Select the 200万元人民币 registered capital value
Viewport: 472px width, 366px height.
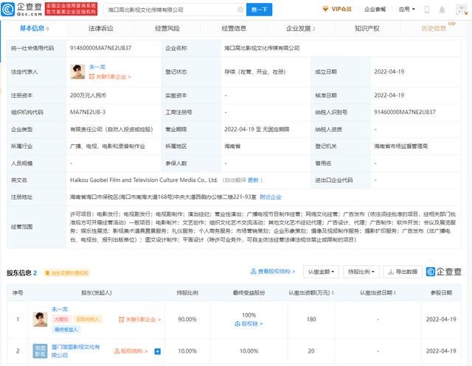(x=88, y=96)
